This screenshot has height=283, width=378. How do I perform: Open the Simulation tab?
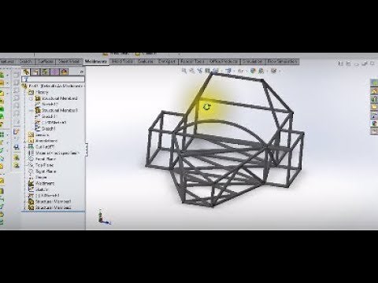pos(253,61)
